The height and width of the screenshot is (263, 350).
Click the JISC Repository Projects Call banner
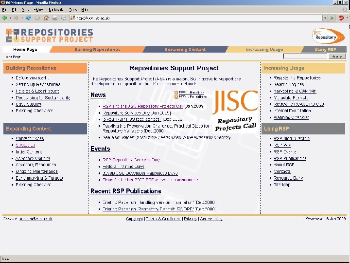(x=235, y=111)
